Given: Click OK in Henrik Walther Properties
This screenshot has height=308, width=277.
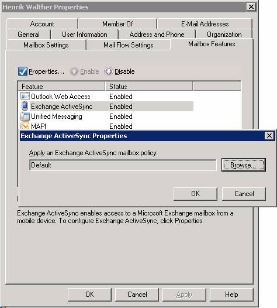Looking at the screenshot, I should click(89, 295).
